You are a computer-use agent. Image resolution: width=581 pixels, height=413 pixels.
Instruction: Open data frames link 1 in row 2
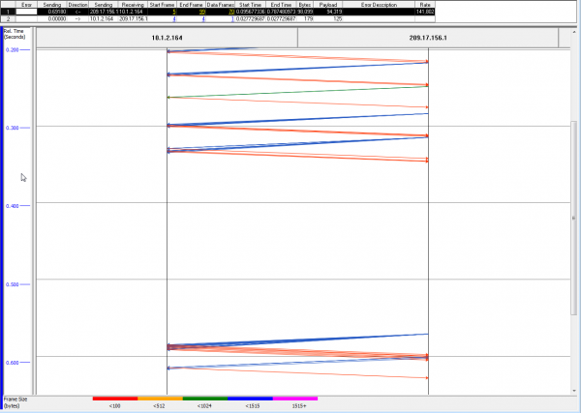(x=232, y=19)
